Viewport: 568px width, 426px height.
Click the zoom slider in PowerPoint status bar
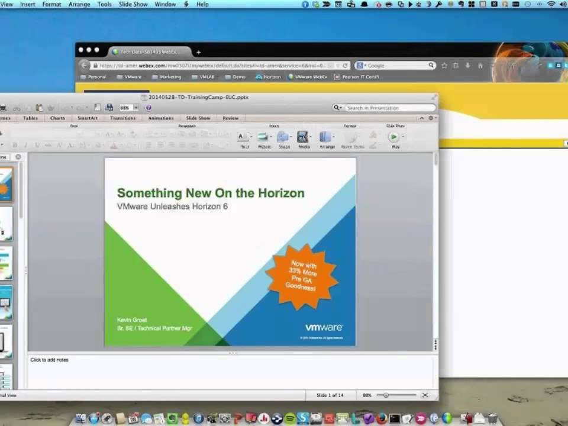pyautogui.click(x=396, y=395)
